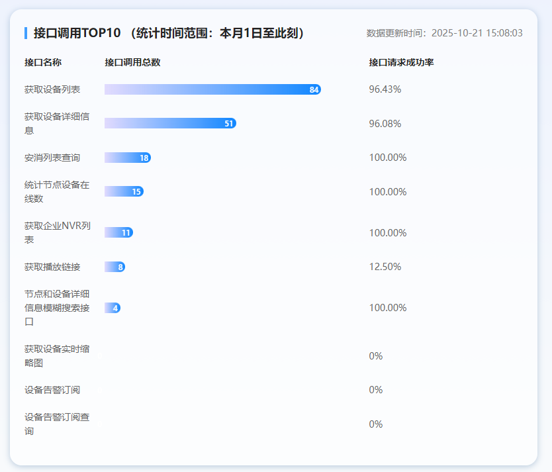Click the 获取设备列表 bar showing 84
This screenshot has height=472, width=552.
(x=212, y=89)
